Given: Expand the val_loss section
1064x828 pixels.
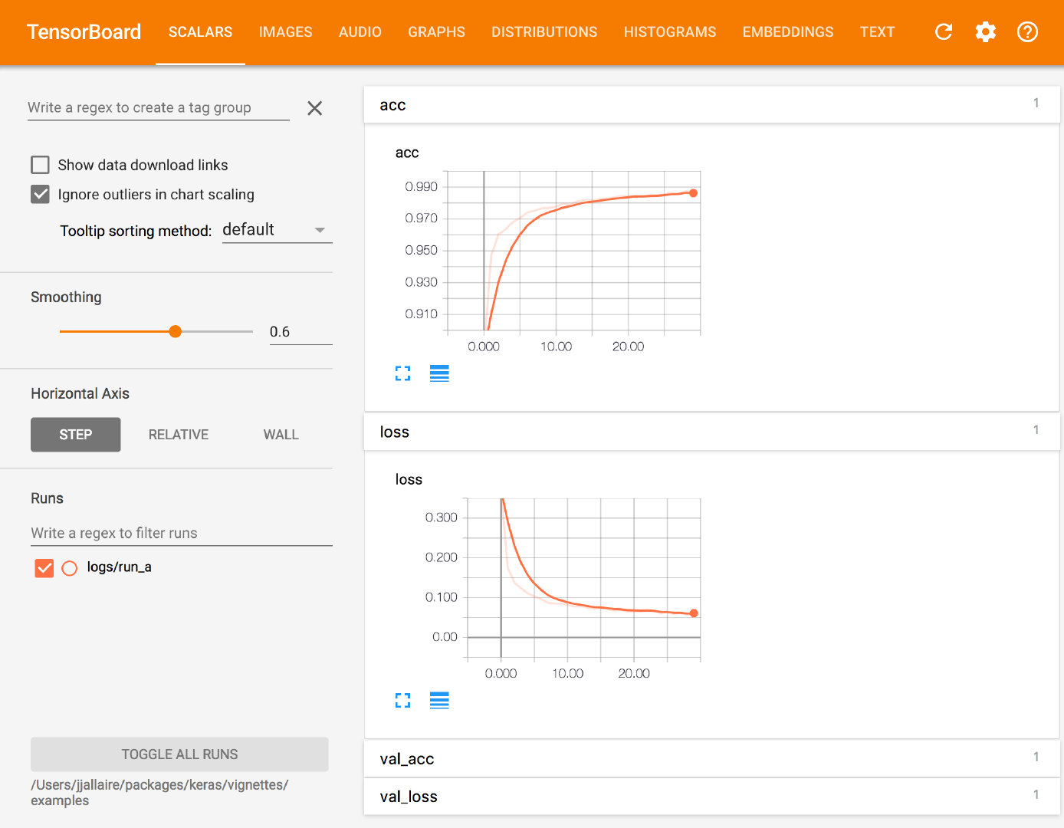Looking at the screenshot, I should (711, 797).
